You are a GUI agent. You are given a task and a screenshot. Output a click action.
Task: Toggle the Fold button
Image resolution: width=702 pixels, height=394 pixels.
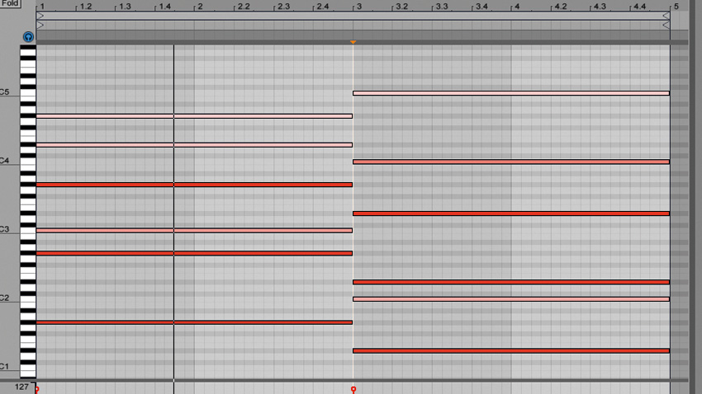10,3
